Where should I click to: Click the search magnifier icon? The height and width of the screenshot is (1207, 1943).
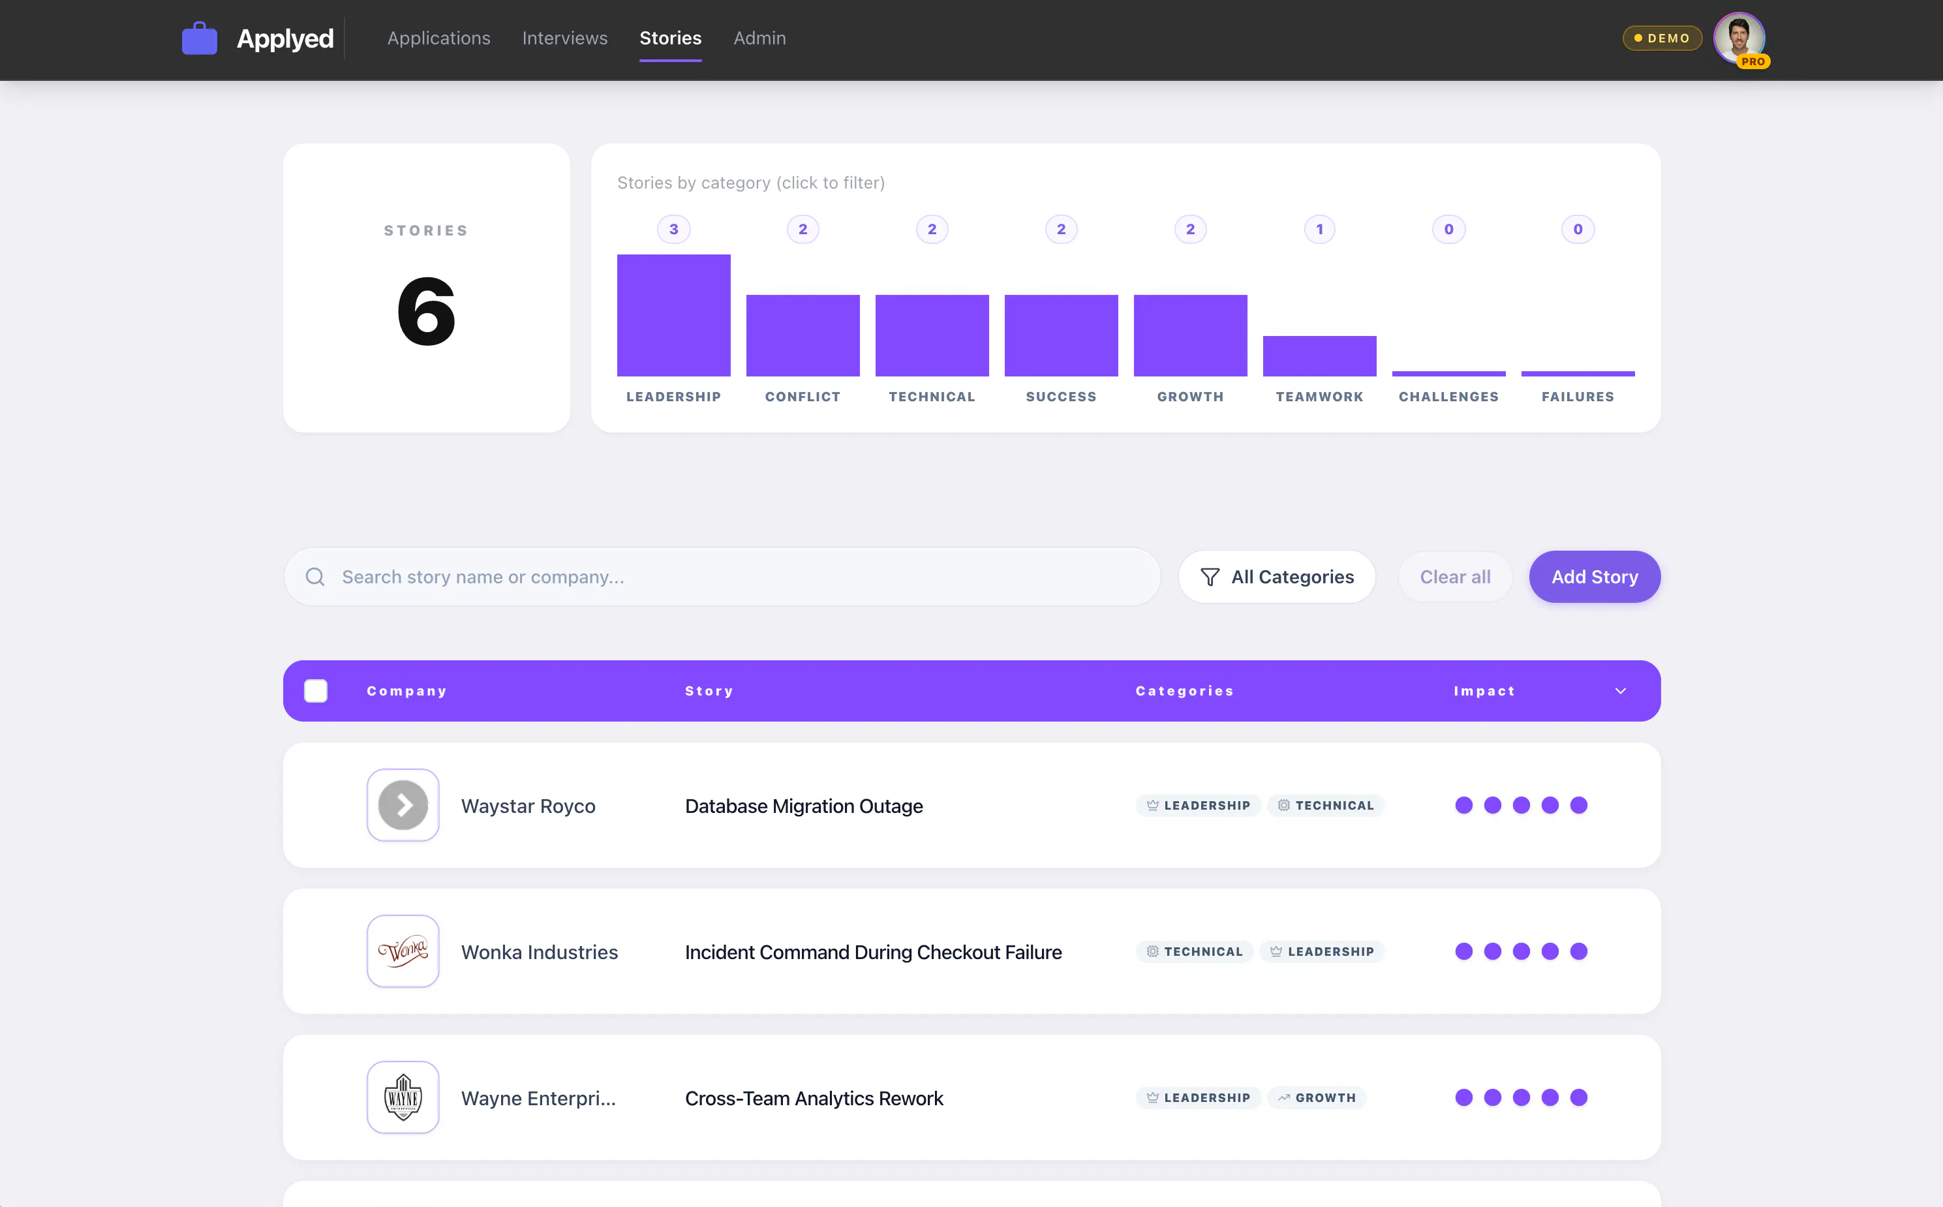315,576
